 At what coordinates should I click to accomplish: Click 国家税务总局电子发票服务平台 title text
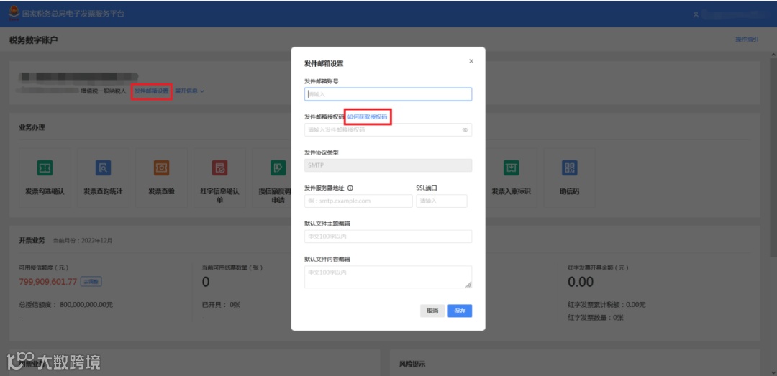(73, 14)
